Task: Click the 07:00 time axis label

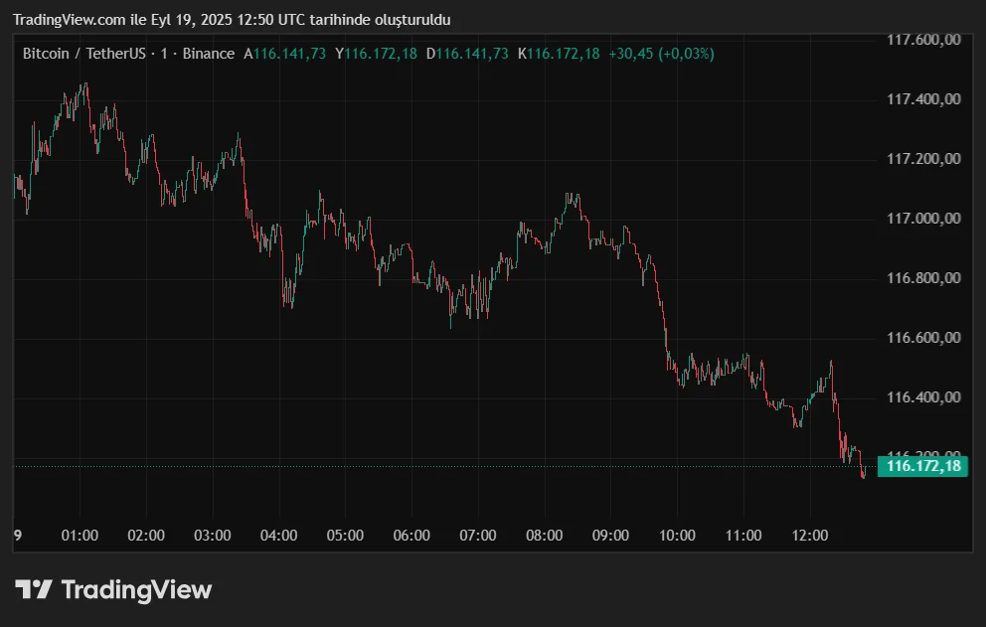Action: [478, 536]
